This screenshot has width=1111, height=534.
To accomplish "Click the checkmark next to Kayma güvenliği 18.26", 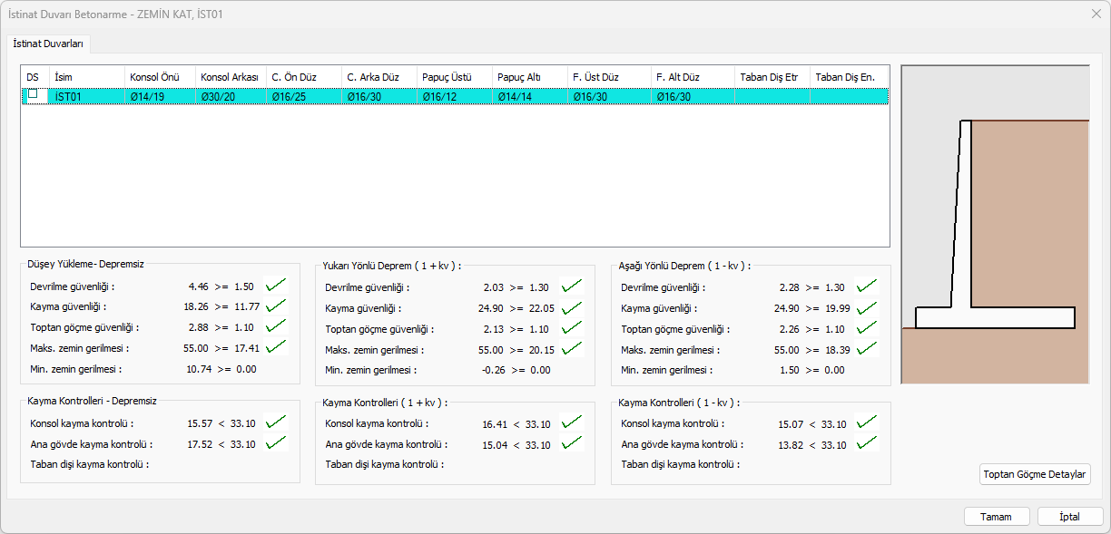I will tap(276, 306).
